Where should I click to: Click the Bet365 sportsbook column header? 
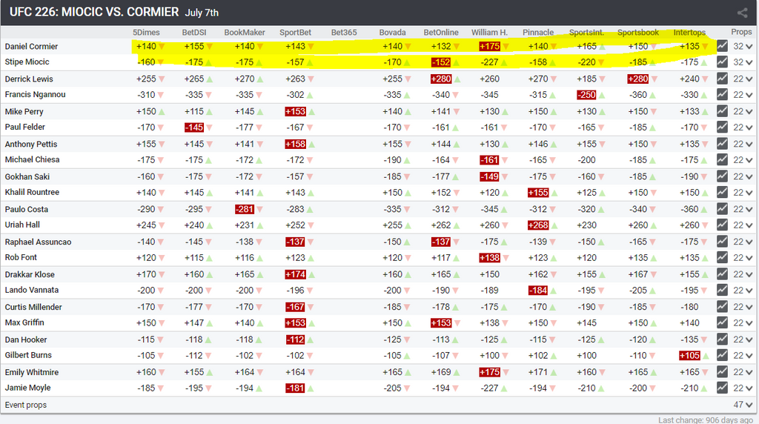point(344,33)
